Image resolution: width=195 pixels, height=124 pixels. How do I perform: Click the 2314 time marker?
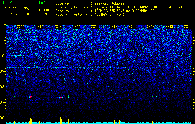[77, 26]
